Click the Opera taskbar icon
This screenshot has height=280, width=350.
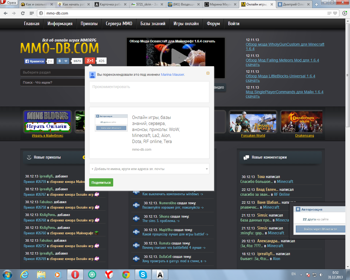pyautogui.click(x=75, y=275)
